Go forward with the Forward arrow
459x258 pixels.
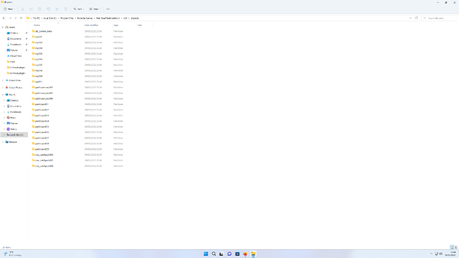coord(10,18)
